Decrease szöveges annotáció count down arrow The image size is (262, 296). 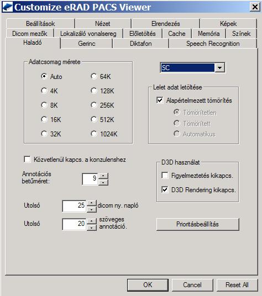(x=92, y=228)
